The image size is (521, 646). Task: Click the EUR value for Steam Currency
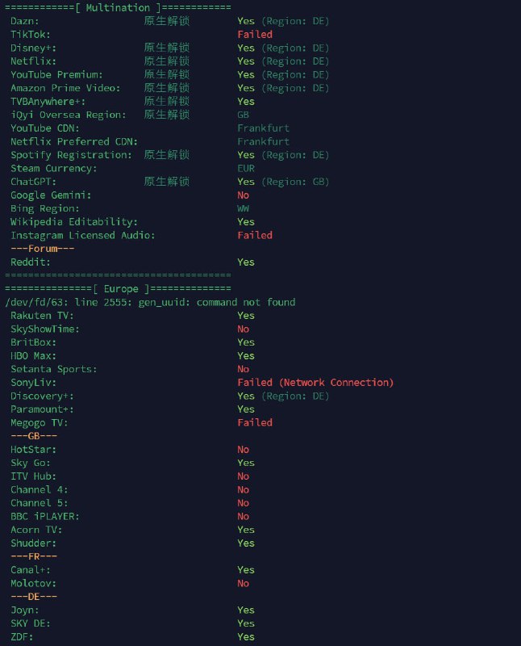tap(246, 169)
